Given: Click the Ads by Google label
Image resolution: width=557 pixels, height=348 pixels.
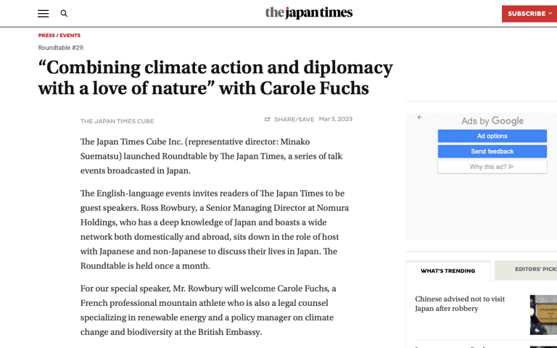Looking at the screenshot, I should [492, 121].
